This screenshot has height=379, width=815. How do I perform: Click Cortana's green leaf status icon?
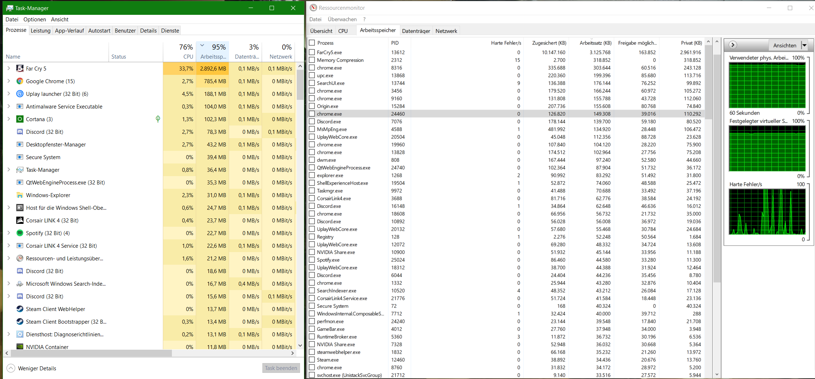158,119
